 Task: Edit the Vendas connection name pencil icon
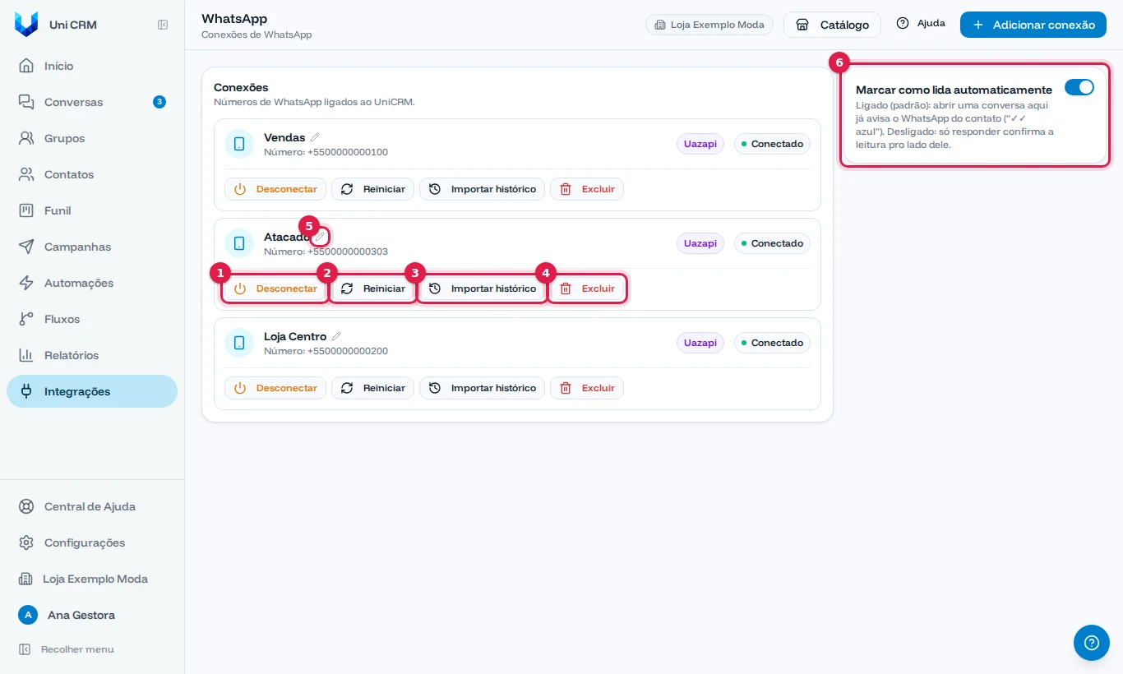pyautogui.click(x=315, y=137)
